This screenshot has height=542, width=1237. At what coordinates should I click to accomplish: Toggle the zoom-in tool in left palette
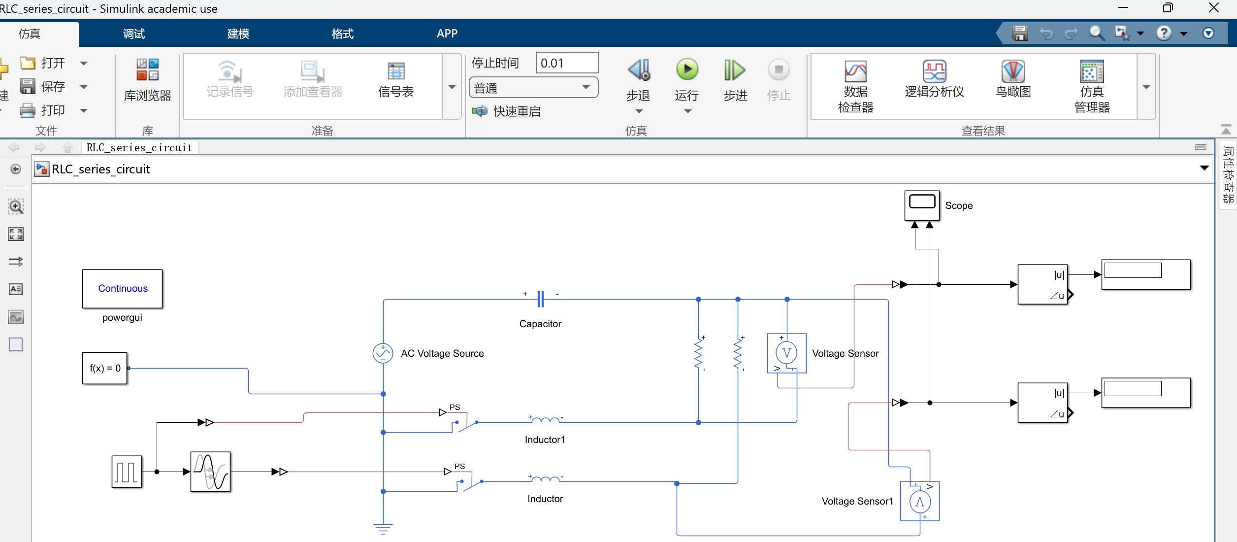16,206
